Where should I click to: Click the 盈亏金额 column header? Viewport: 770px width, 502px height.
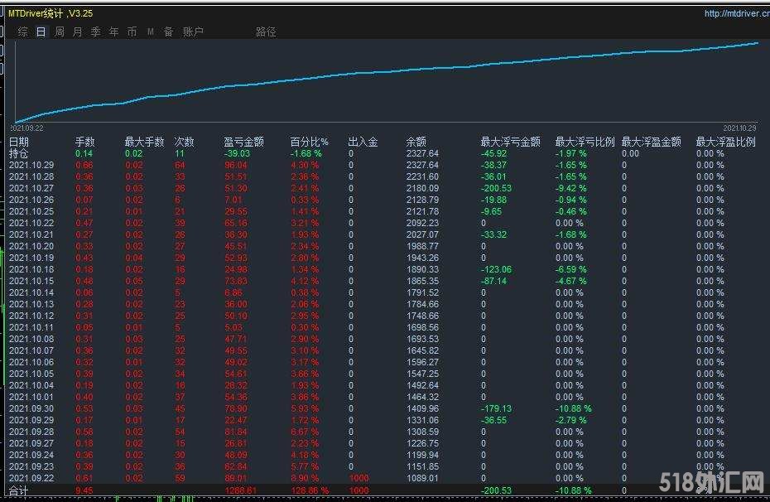(x=244, y=142)
